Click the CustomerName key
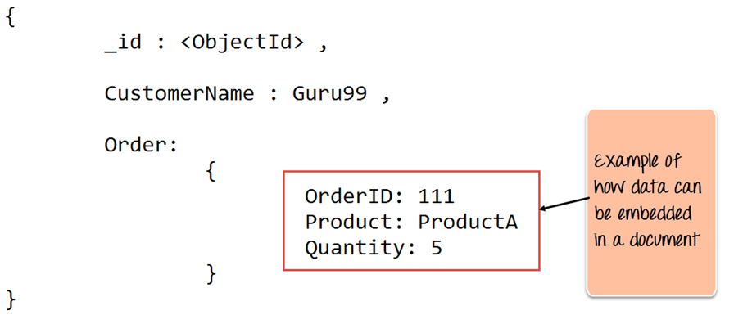The height and width of the screenshot is (315, 734). click(x=179, y=93)
